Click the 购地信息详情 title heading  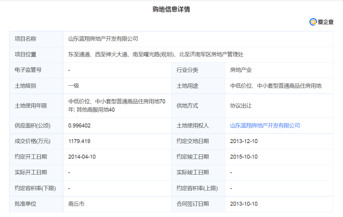[171, 9]
